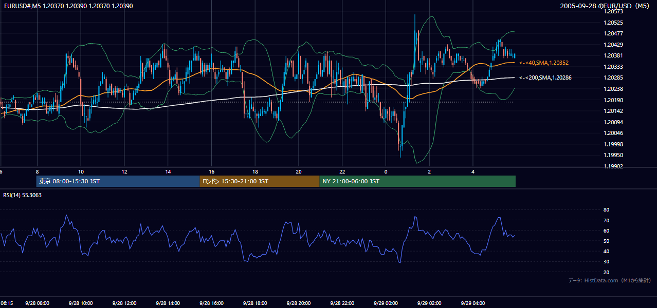Select the Tokyo 08:00-15:30 JST session bar
657x308 pixels.
[x=118, y=181]
